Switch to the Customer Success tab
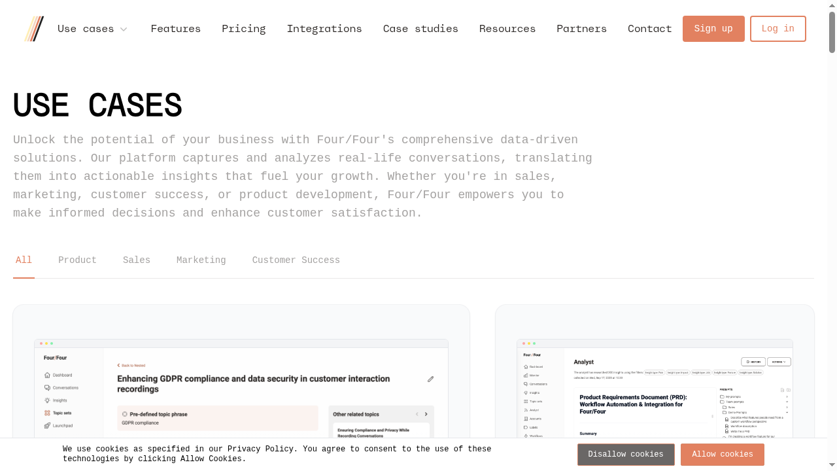The width and height of the screenshot is (837, 471). [x=296, y=260]
